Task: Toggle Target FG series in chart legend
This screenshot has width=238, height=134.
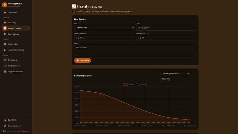Action: pyautogui.click(x=141, y=84)
